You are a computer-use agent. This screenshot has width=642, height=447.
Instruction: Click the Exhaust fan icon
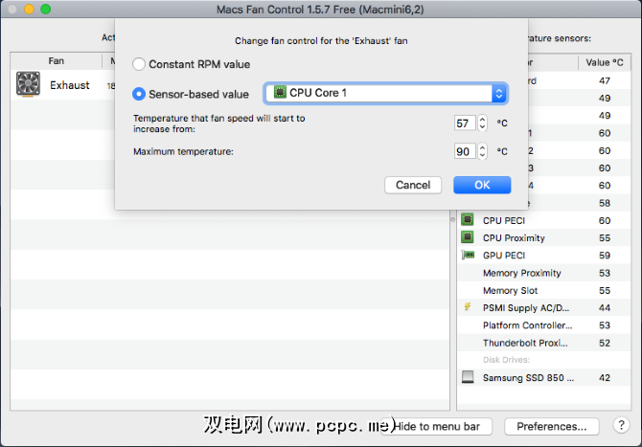point(28,84)
